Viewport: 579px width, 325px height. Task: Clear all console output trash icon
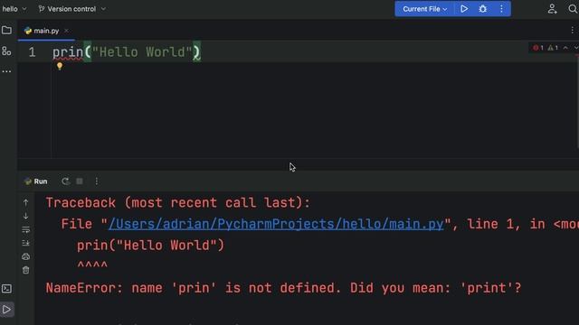[x=26, y=270]
